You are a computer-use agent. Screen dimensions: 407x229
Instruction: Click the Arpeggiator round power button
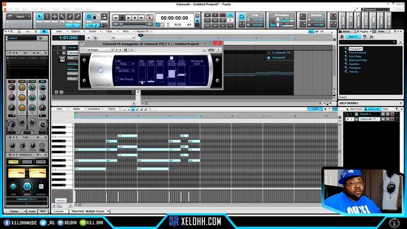100,70
